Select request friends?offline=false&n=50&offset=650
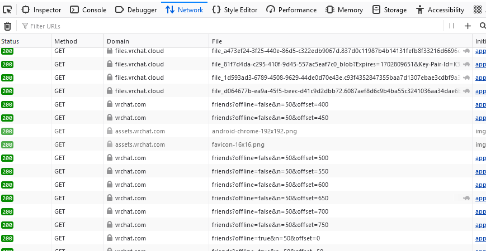The width and height of the screenshot is (486, 251). click(x=243, y=198)
